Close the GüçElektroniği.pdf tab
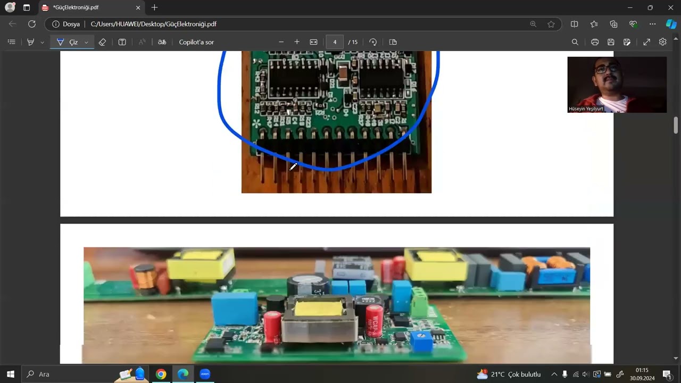Screen dimensions: 681x383 (138, 7)
